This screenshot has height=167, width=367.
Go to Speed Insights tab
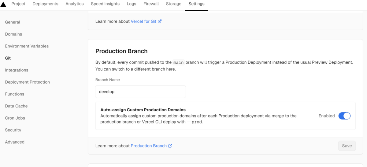(x=105, y=4)
